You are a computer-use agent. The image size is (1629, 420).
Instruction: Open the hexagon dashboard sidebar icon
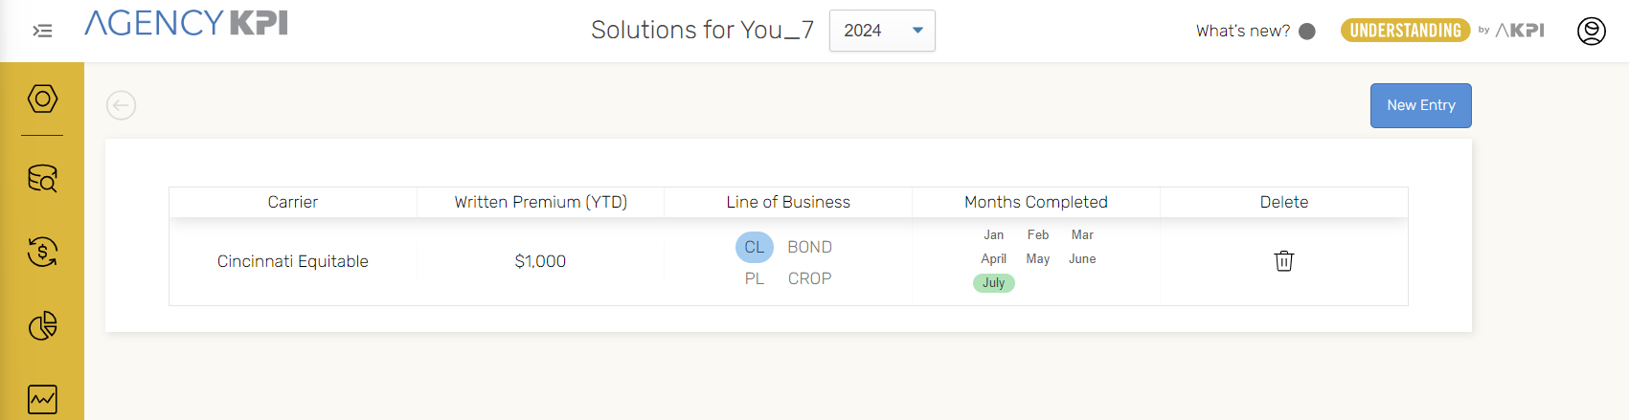pyautogui.click(x=42, y=99)
